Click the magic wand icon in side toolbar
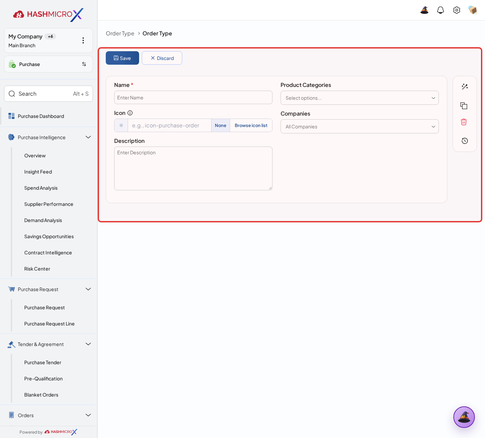The image size is (485, 438). click(x=465, y=87)
